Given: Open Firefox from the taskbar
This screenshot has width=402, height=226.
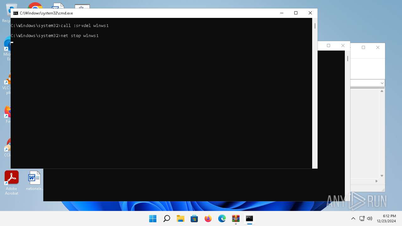Looking at the screenshot, I should click(208, 218).
